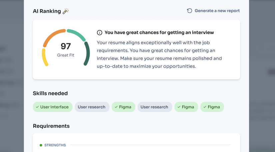Click the Great Fit label under the score
The image size is (275, 152).
pos(66,55)
